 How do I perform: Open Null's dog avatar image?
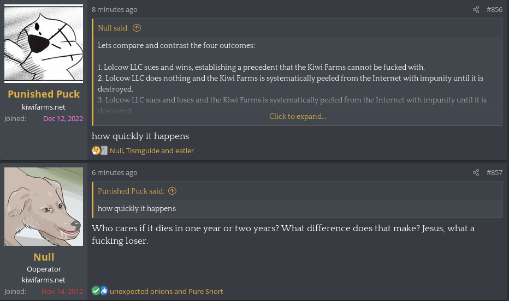[44, 207]
